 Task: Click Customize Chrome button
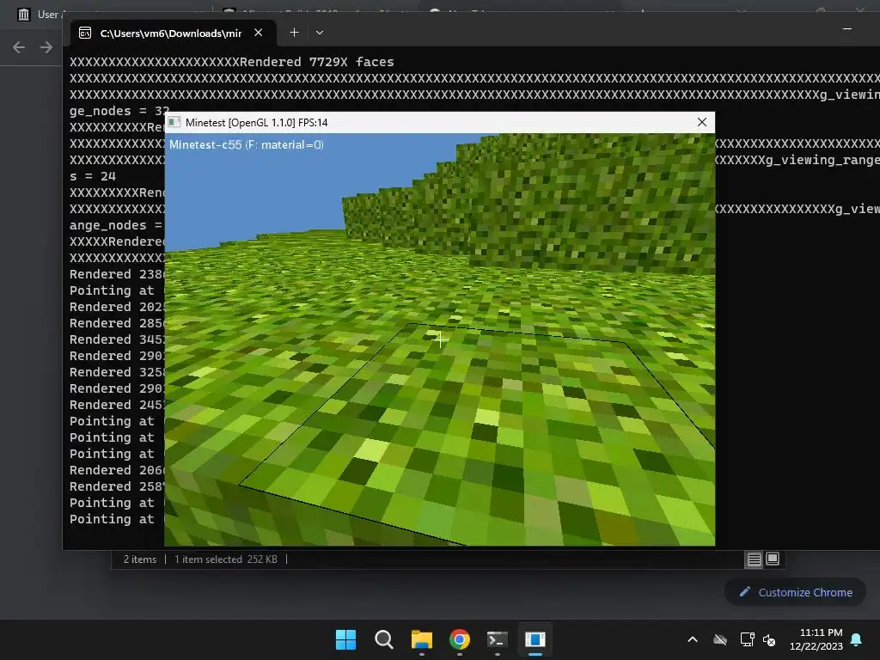pos(795,592)
